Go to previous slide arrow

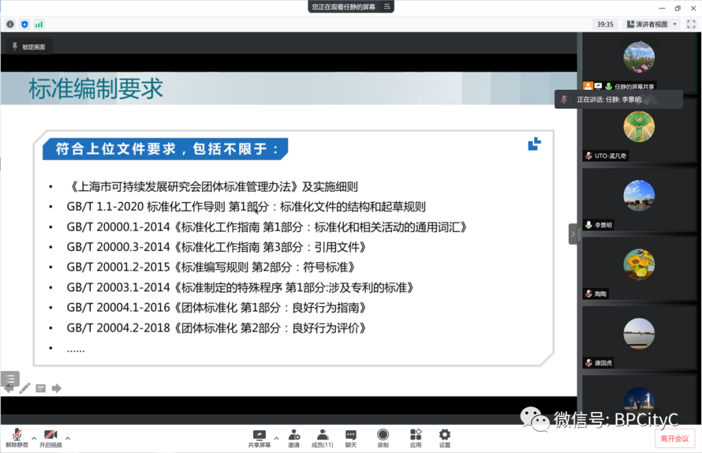click(x=8, y=389)
